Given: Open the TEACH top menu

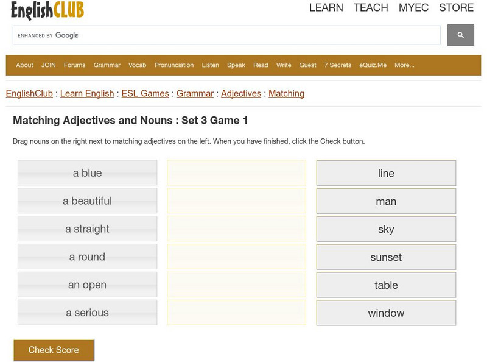Looking at the screenshot, I should (x=371, y=8).
